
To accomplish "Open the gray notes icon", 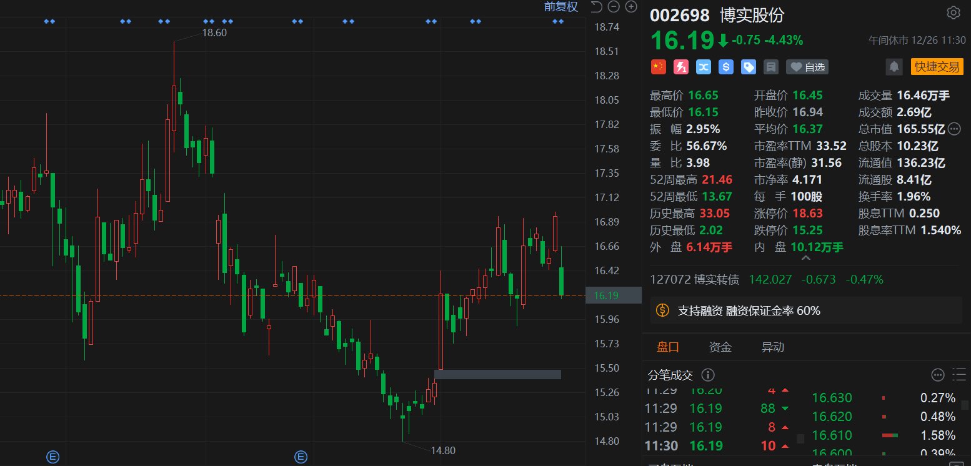I will click(771, 67).
